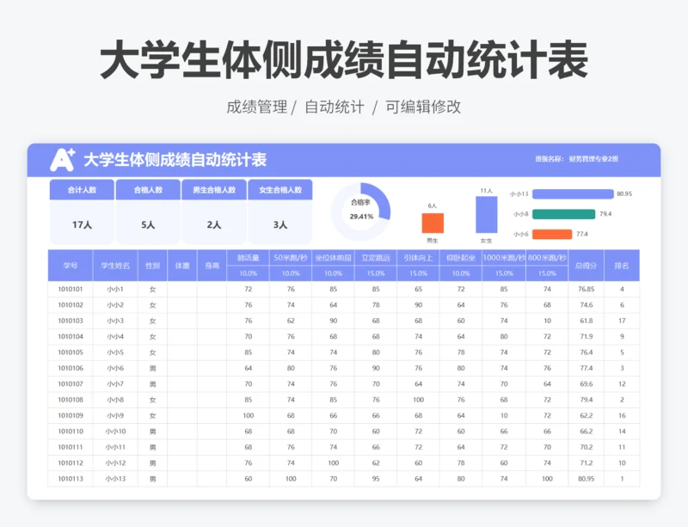Select the orange 男生 bar
The height and width of the screenshot is (527, 688).
(433, 223)
